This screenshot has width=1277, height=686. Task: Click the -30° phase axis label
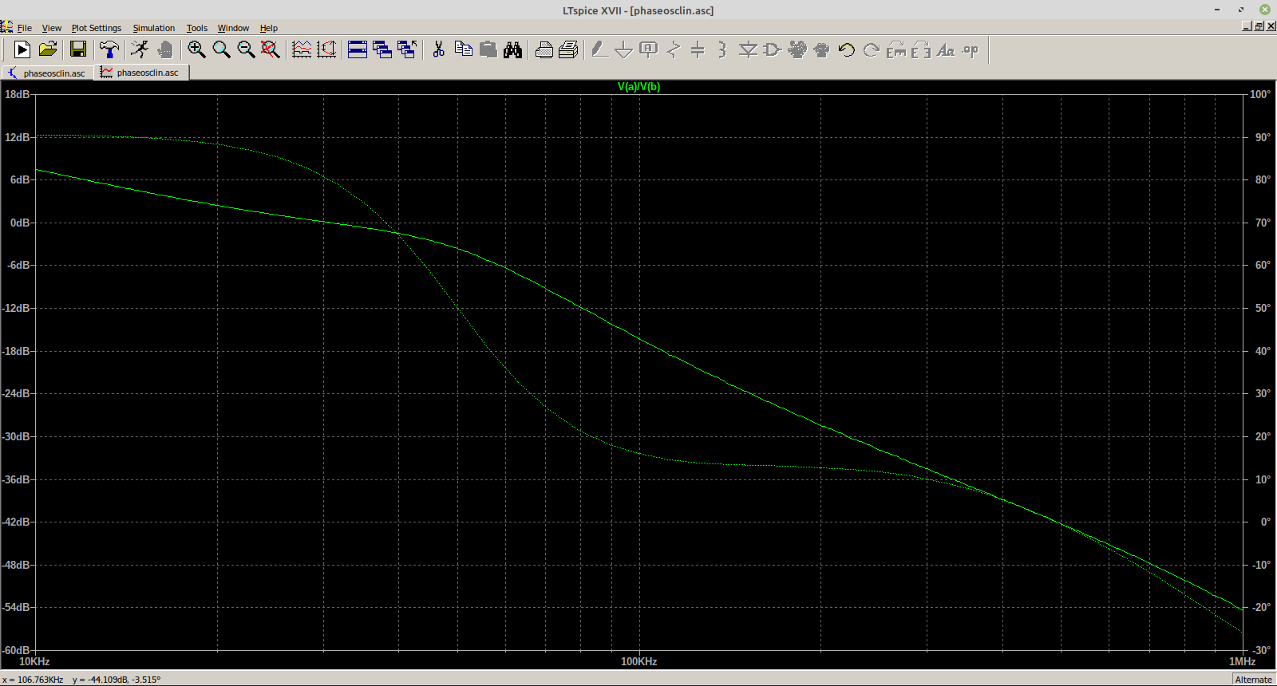pyautogui.click(x=1262, y=650)
